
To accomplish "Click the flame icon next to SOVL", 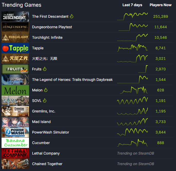I will (x=45, y=101).
